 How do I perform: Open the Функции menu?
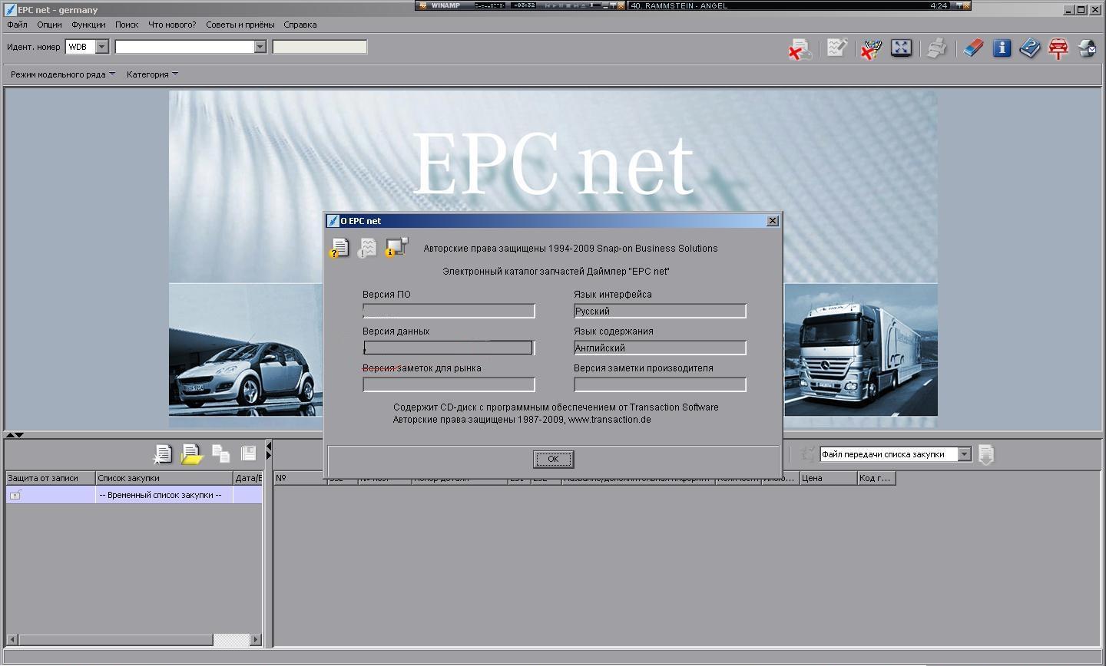tap(88, 25)
